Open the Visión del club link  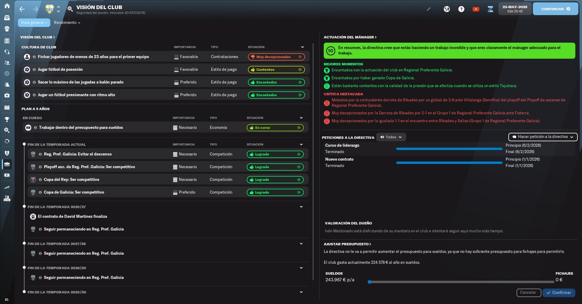[38, 37]
